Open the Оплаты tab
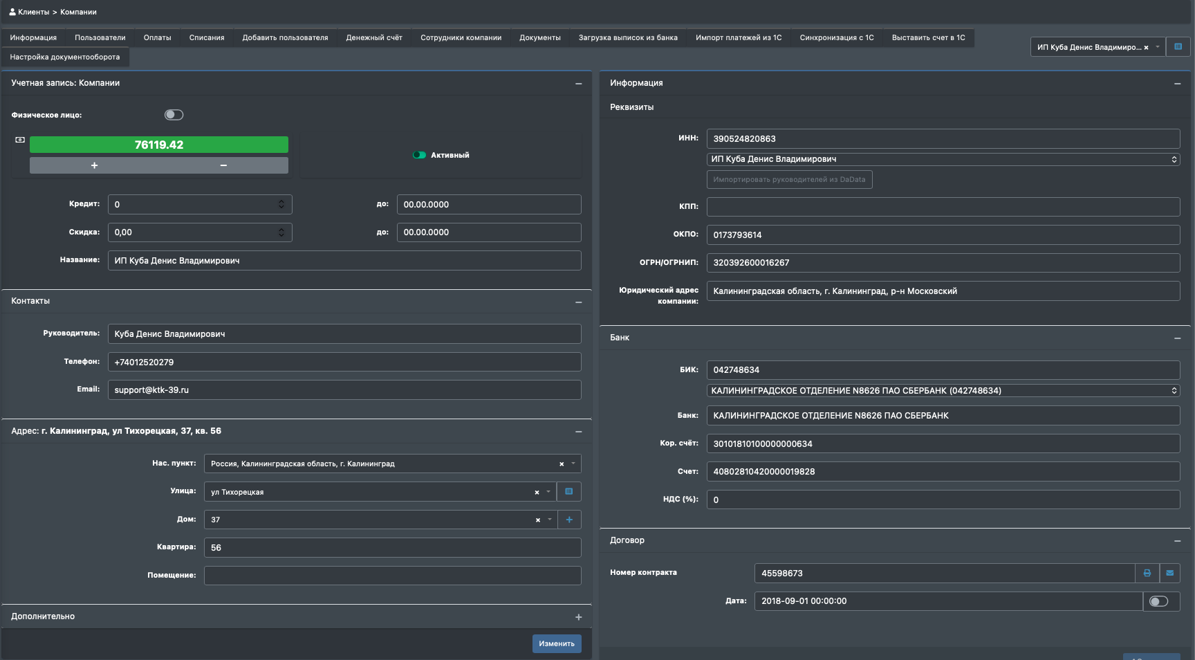This screenshot has height=660, width=1195. coord(157,37)
